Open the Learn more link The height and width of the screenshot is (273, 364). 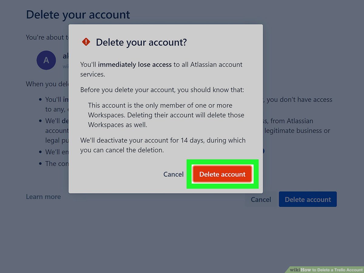point(43,197)
